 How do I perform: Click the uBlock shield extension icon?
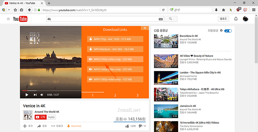tap(238, 10)
